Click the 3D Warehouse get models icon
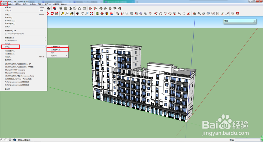263x142 pixels. [102, 14]
